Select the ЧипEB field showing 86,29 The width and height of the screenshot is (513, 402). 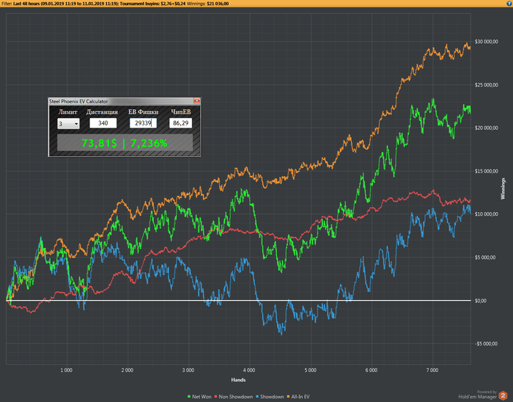(180, 123)
